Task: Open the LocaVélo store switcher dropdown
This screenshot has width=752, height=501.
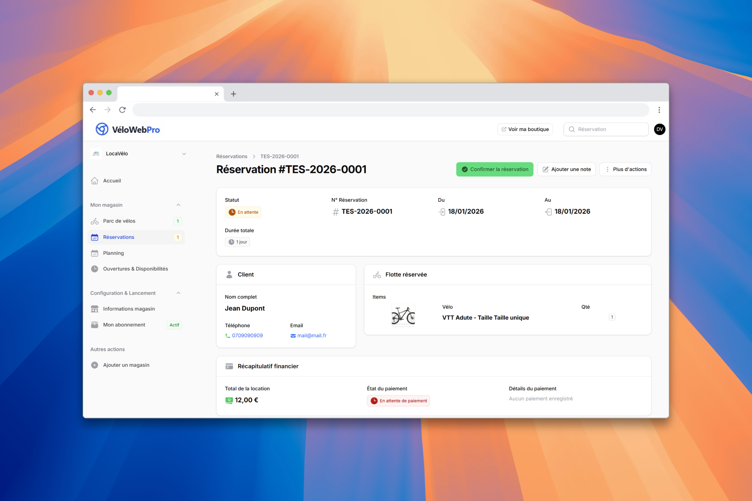Action: (x=184, y=153)
